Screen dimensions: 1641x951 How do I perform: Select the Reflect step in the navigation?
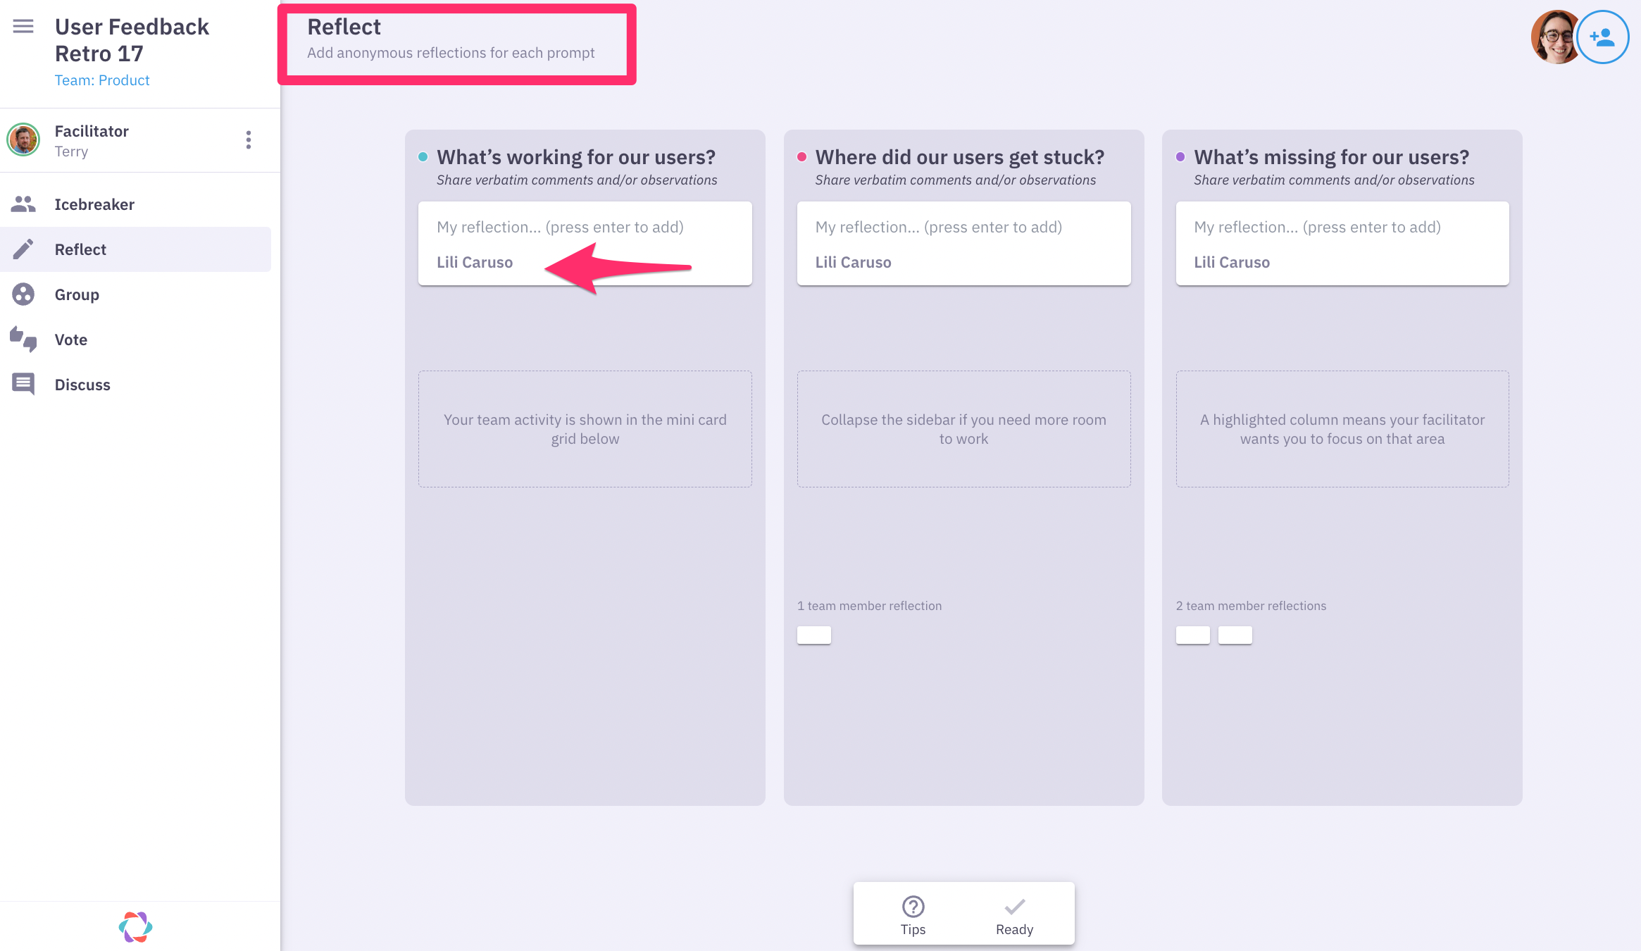pos(80,249)
